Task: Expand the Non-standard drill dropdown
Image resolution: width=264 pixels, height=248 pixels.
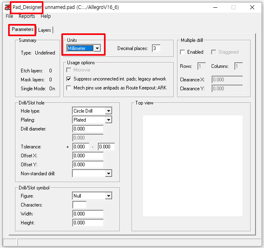Action: point(92,173)
